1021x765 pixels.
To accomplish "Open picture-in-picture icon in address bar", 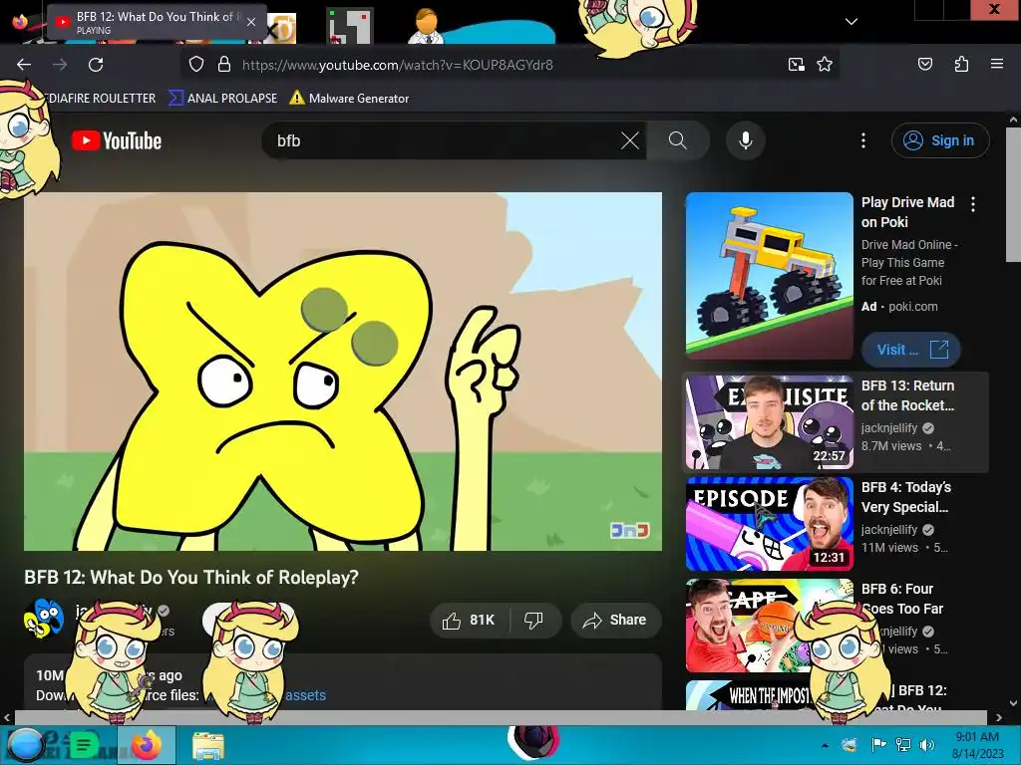I will (796, 65).
